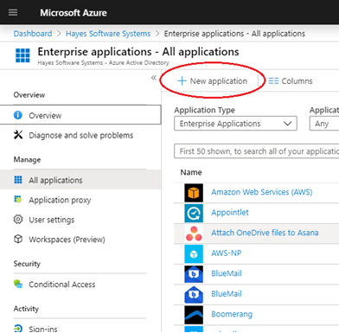
Task: Go to the Dashboard breadcrumb
Action: pos(33,34)
